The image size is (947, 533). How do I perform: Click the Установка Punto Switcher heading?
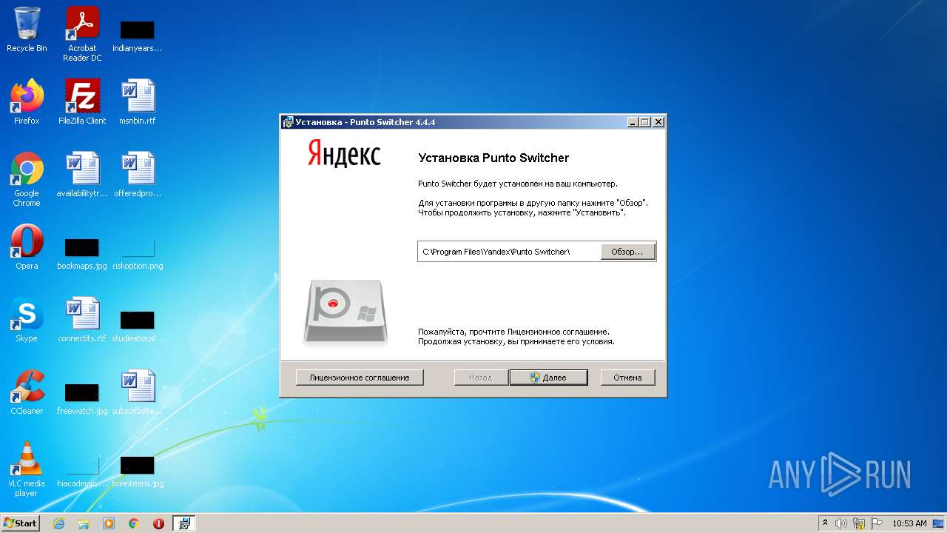pos(493,158)
